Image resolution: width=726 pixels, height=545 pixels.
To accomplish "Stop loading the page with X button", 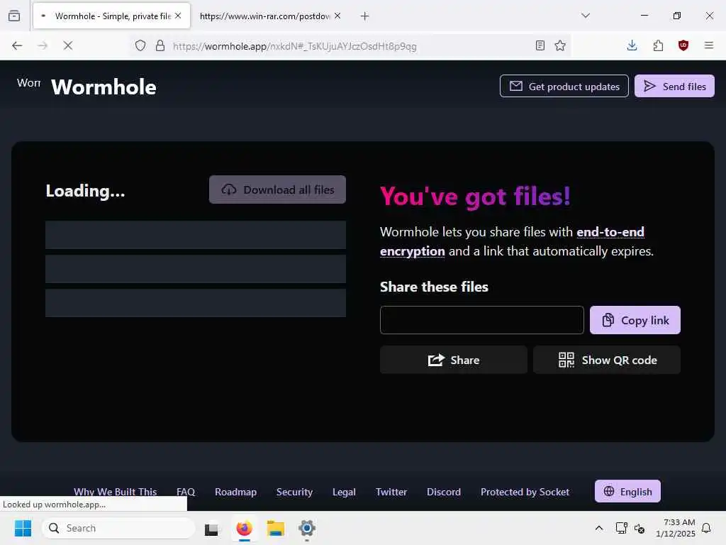I will click(67, 45).
